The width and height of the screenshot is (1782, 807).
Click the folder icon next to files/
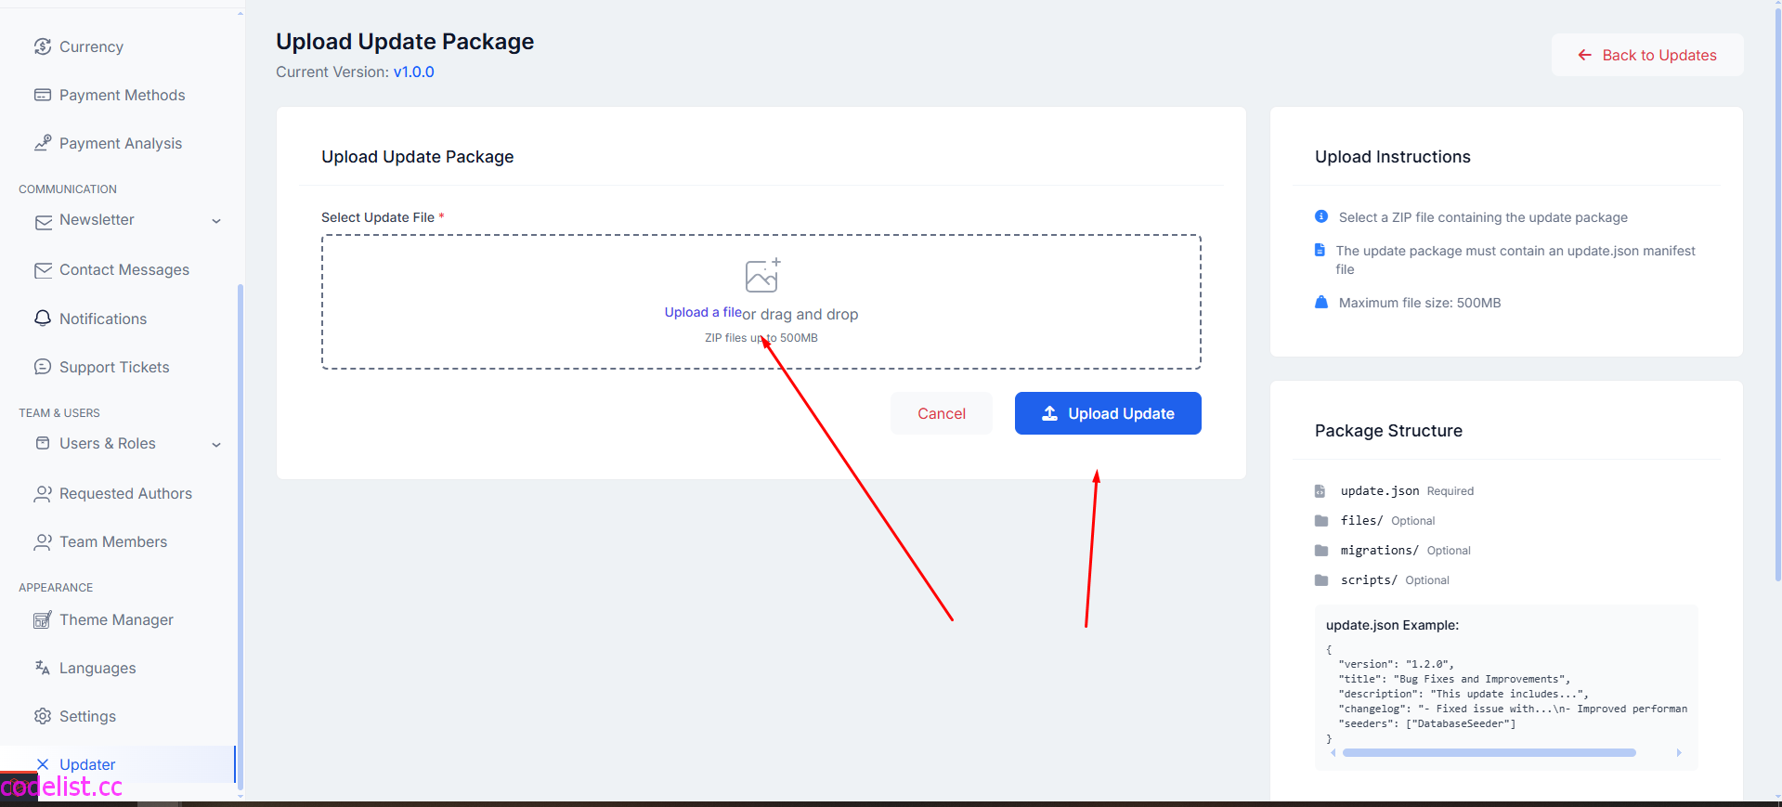1321,520
